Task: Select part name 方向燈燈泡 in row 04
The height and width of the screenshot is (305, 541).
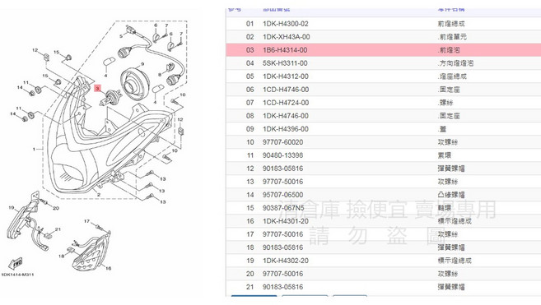Action: click(x=456, y=63)
